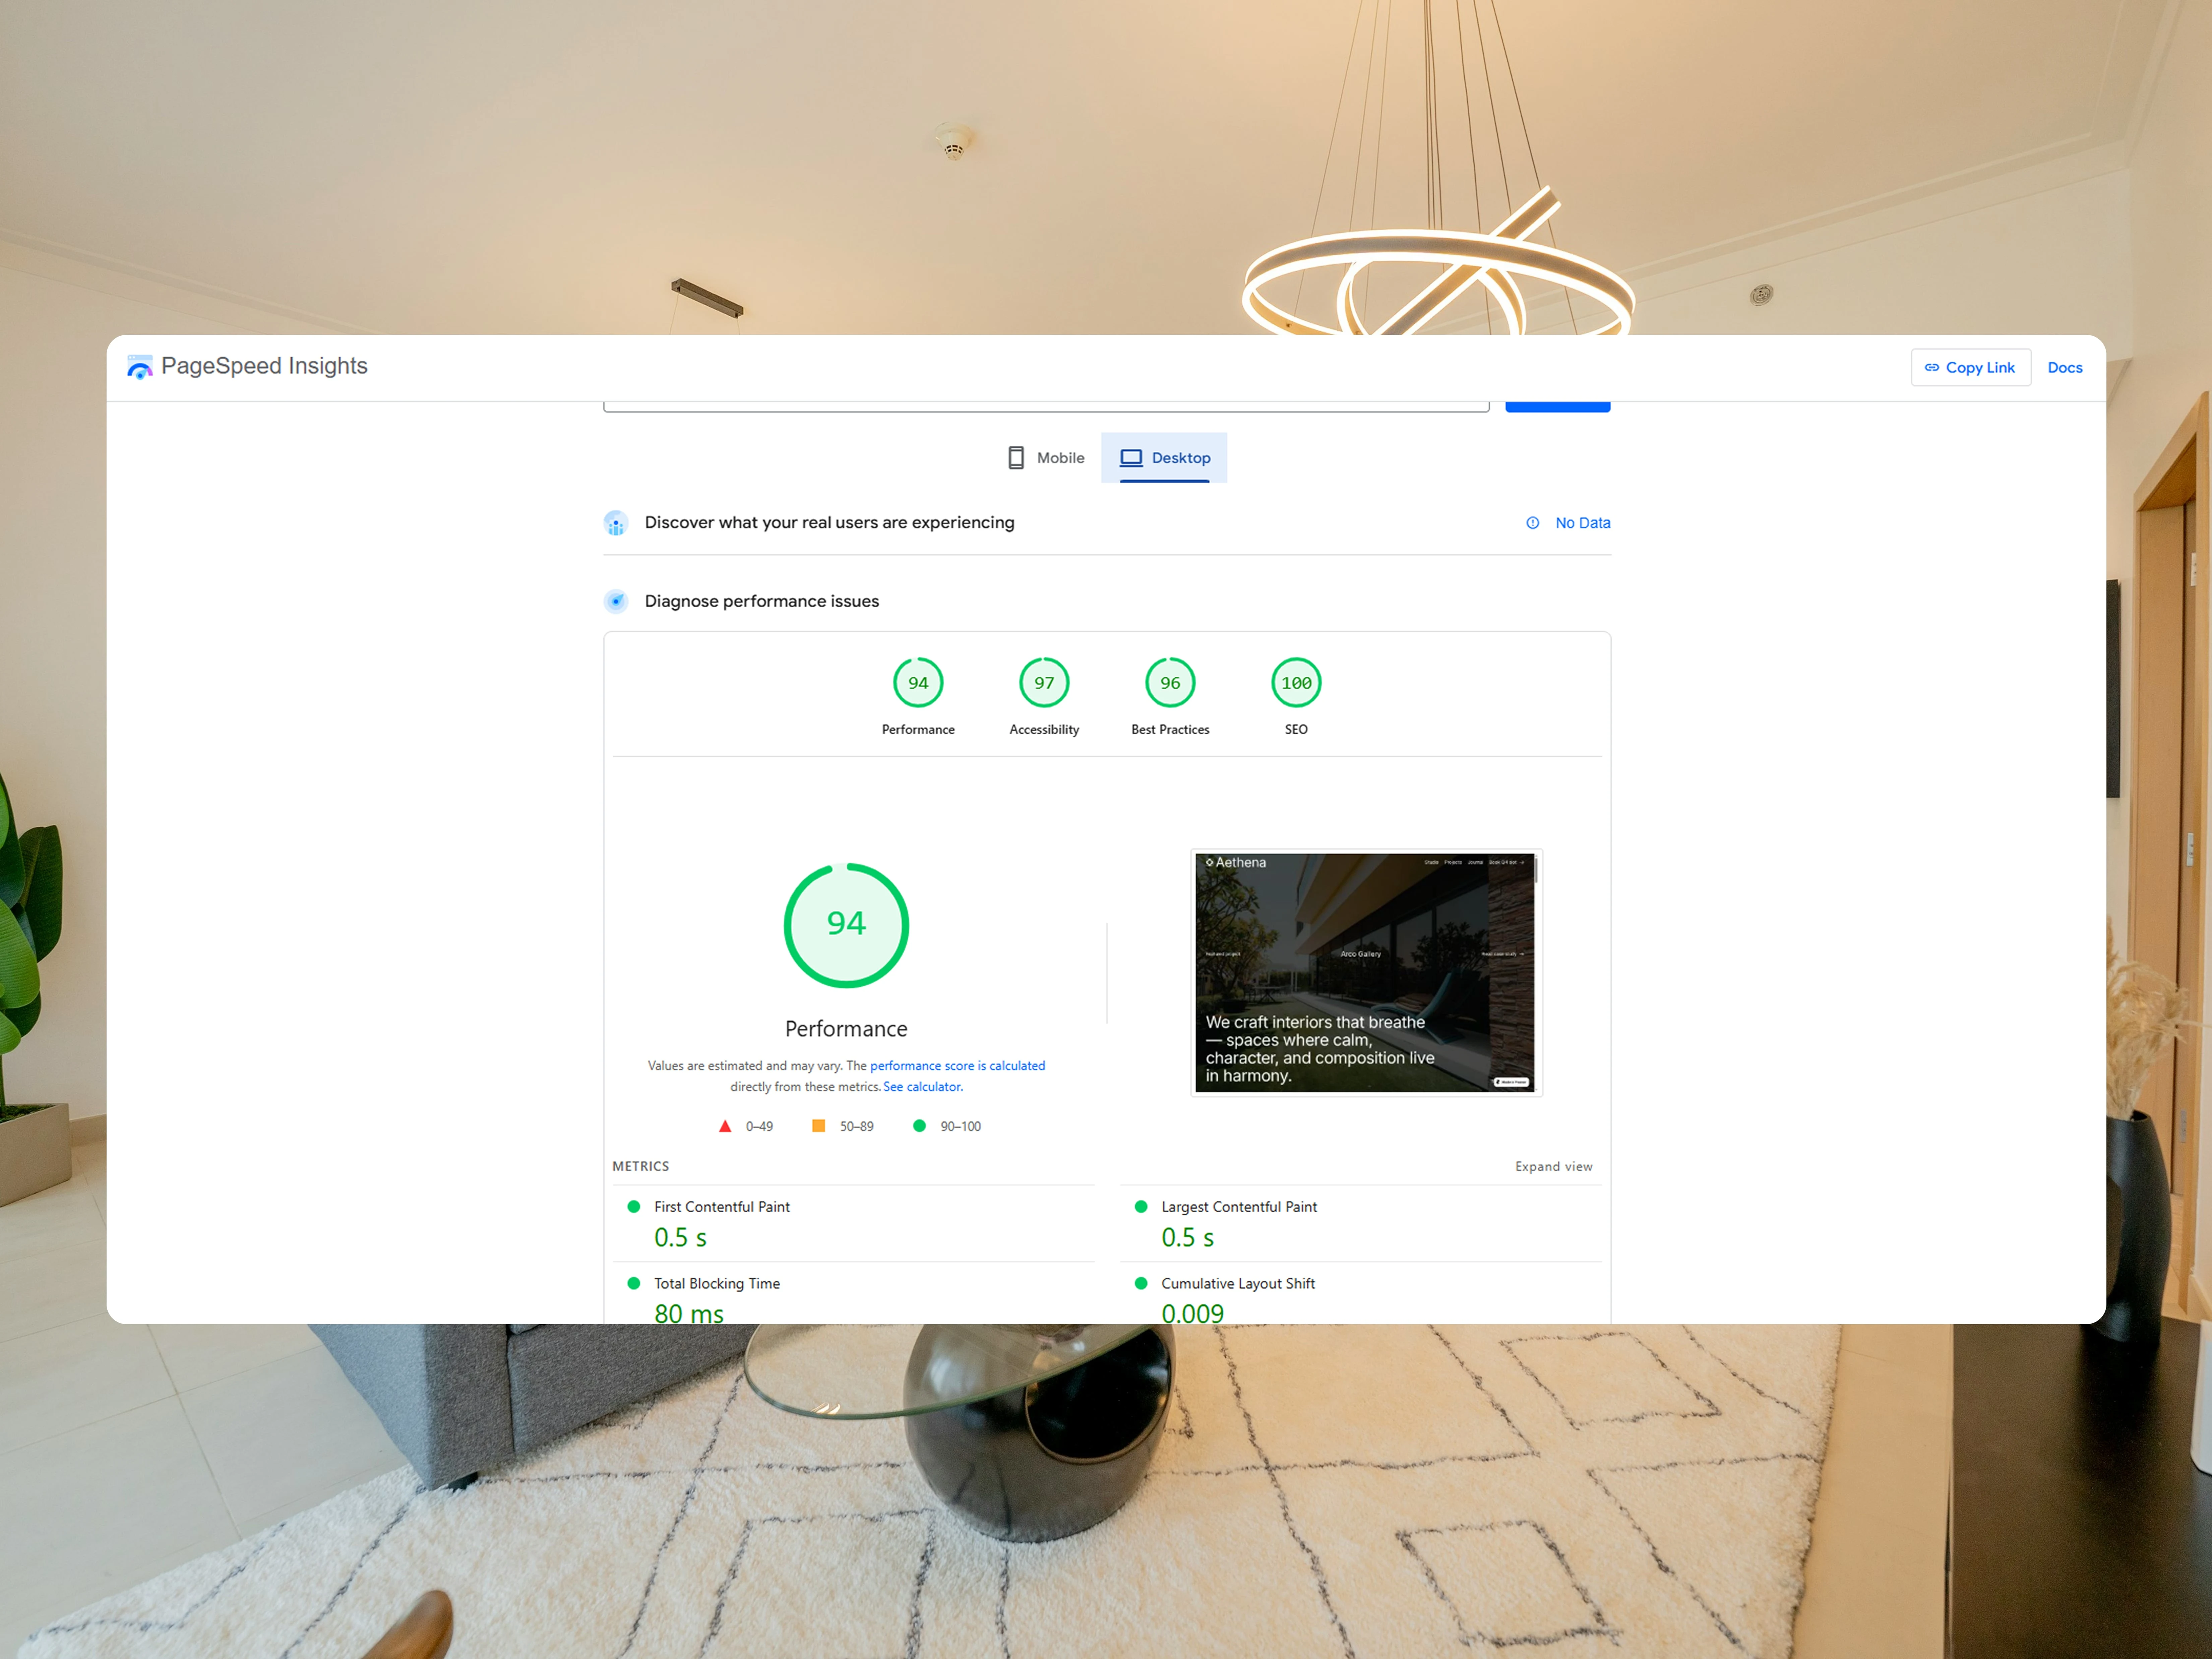The height and width of the screenshot is (1659, 2212).
Task: Open the See calculator link
Action: [x=922, y=1087]
